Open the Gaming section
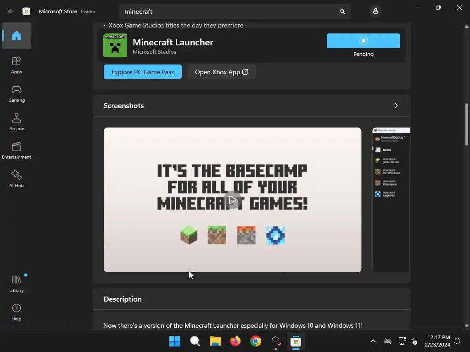Screen dimensions: 470x352 pyautogui.click(x=17, y=93)
